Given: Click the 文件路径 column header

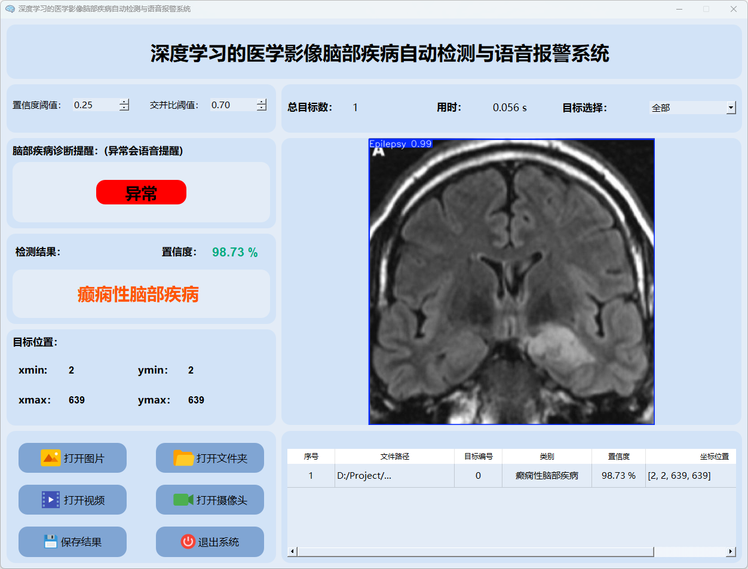Looking at the screenshot, I should pyautogui.click(x=394, y=456).
